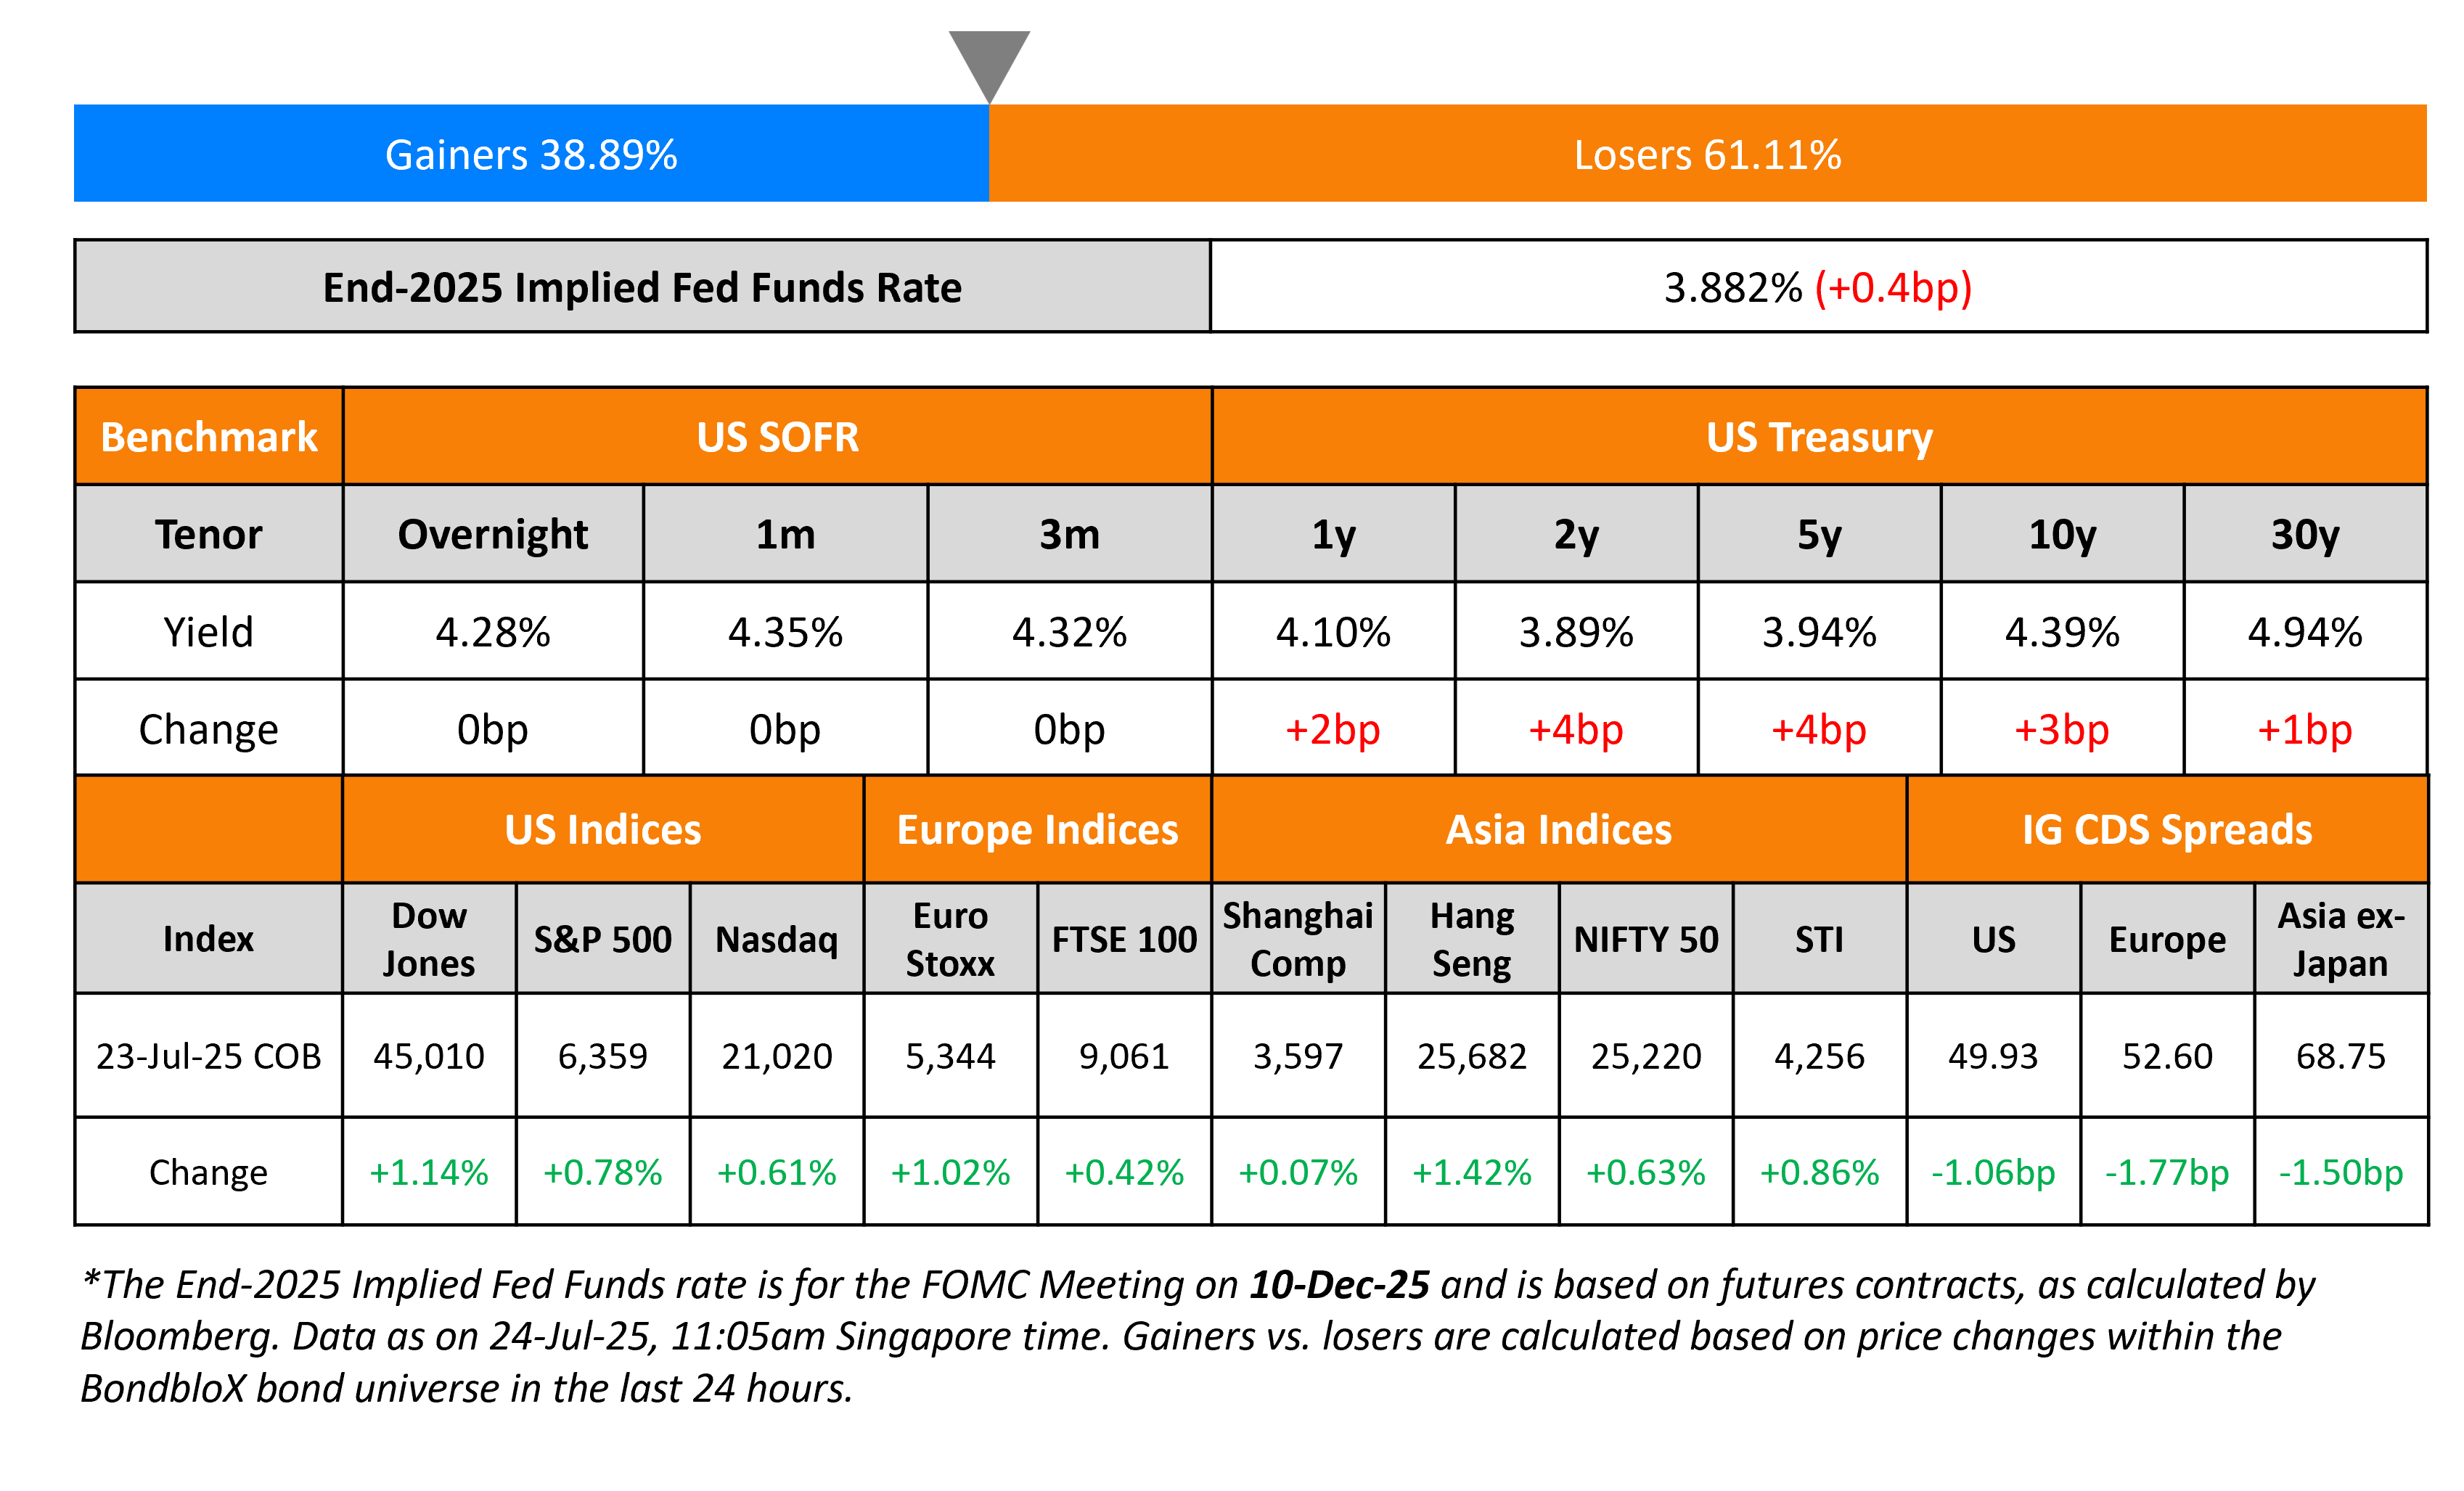This screenshot has height=1491, width=2464.
Task: Click the gray triangle marker above the bar
Action: pos(989,62)
